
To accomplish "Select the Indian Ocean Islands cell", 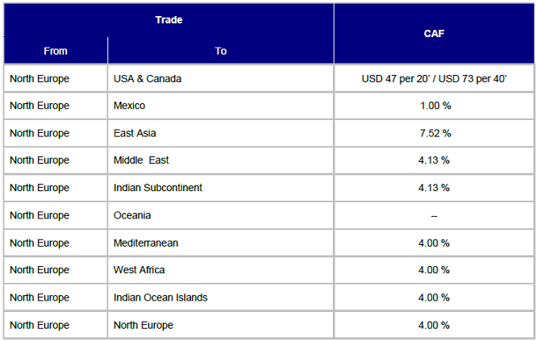I will [x=221, y=297].
